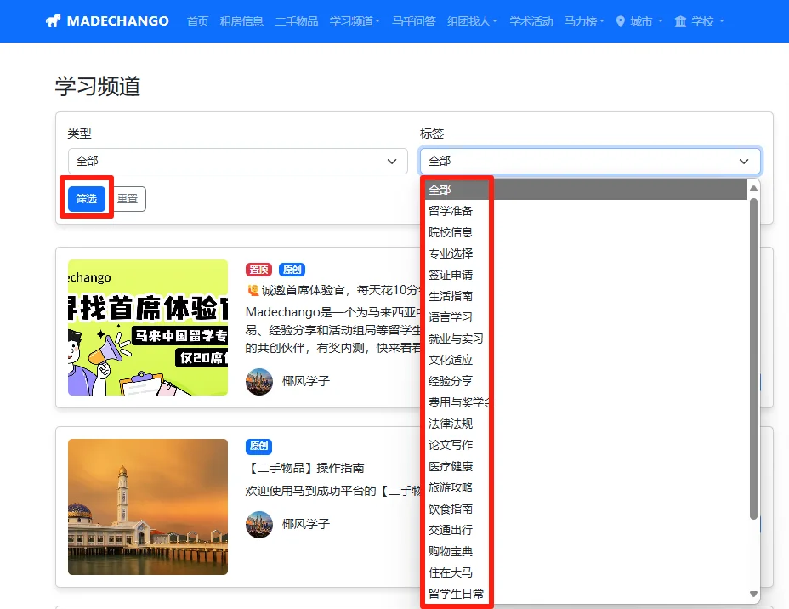
Task: Collapse the 标签 dropdown showing 全部
Action: point(590,161)
